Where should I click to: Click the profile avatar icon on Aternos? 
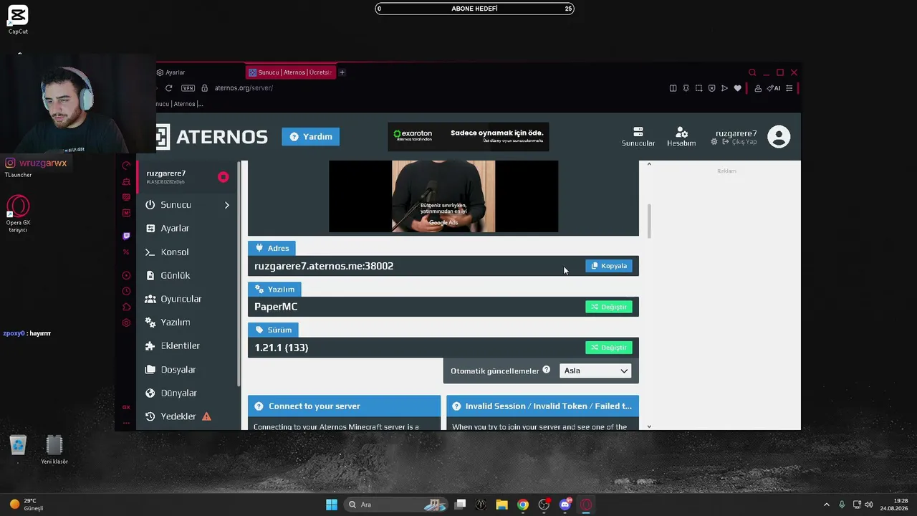point(779,136)
